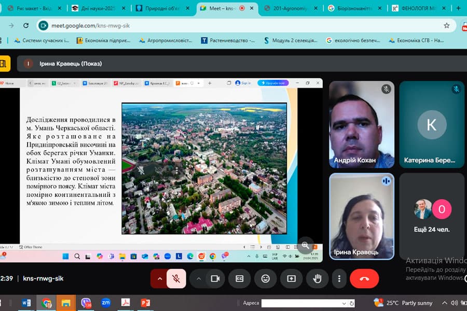Open Растениеводство bookmark
This screenshot has width=467, height=311.
[x=228, y=40]
